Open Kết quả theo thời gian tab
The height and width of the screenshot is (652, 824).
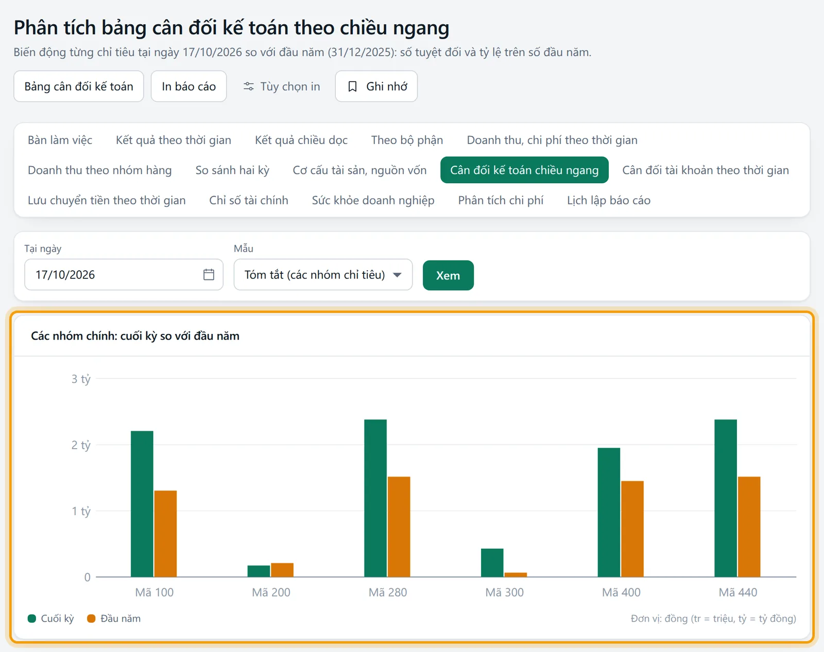(x=174, y=140)
